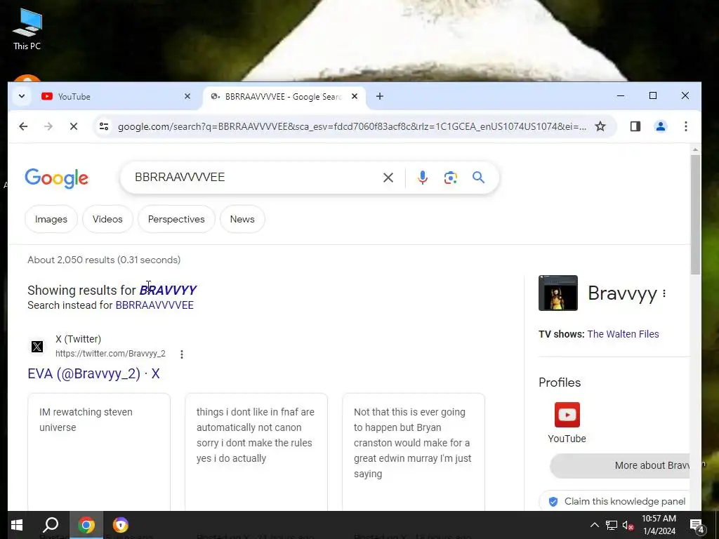This screenshot has height=539, width=719.
Task: Open Bravvyy panel more options dots
Action: tap(664, 293)
